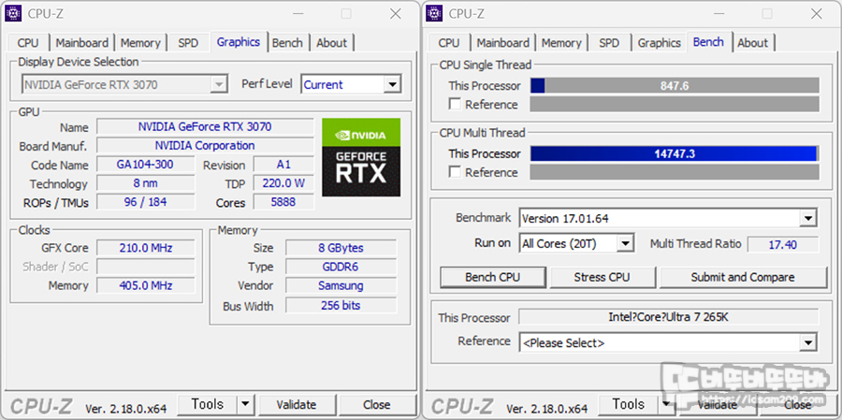The width and height of the screenshot is (842, 420).
Task: Switch to CPU tab in right window
Action: click(x=449, y=43)
